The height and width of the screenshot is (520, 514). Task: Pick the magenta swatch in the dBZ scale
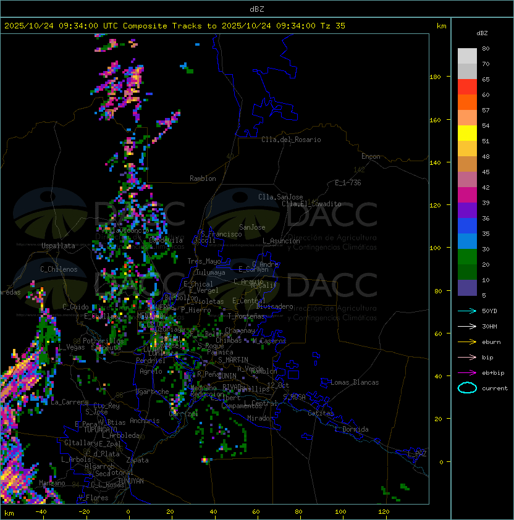point(467,195)
